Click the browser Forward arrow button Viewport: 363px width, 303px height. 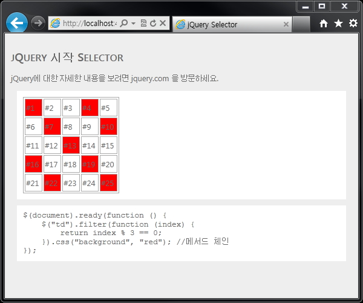[38, 23]
